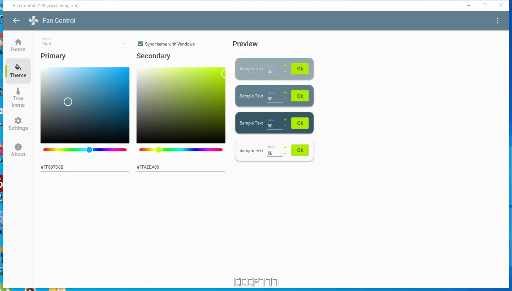Click the Ok button in first preview card
Viewport: 512px width, 291px height.
300,69
